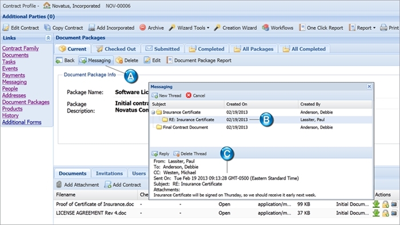This screenshot has height=225, width=400.
Task: Click the Workflows toolbar icon
Action: click(x=265, y=27)
